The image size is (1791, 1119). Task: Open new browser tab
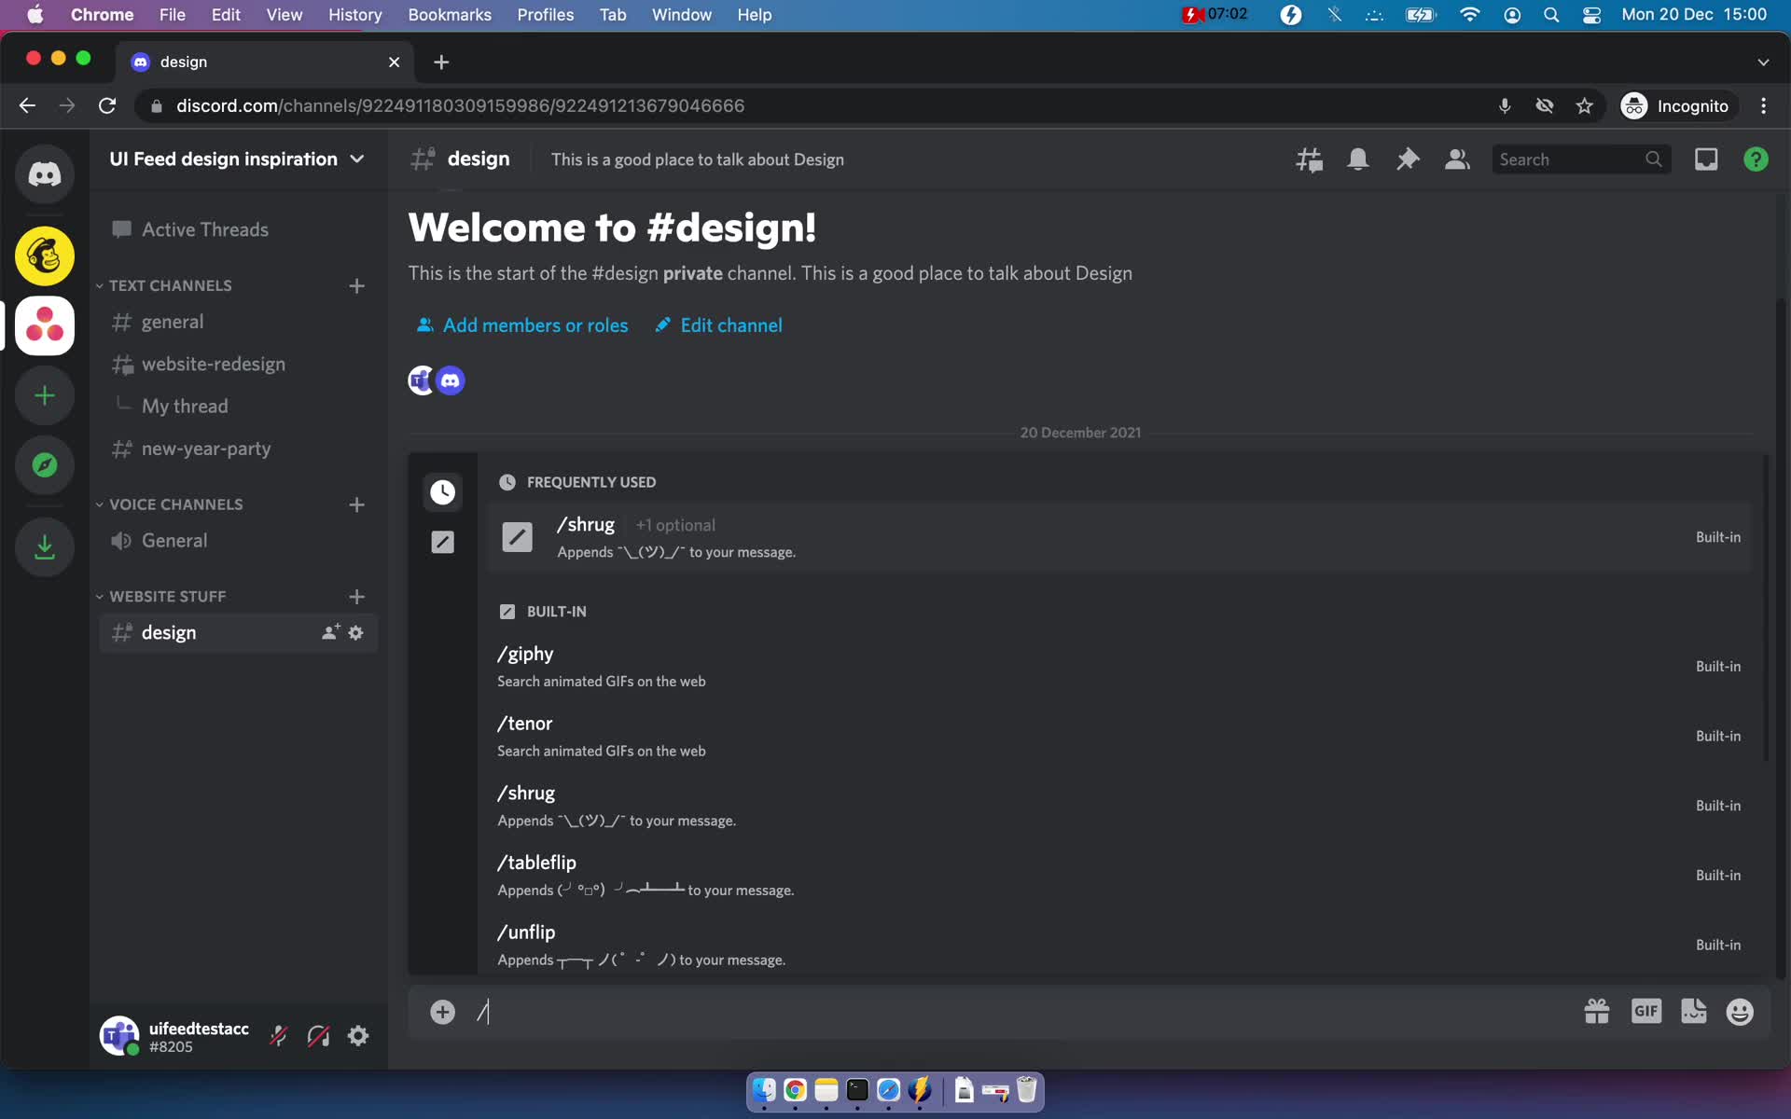tap(441, 62)
